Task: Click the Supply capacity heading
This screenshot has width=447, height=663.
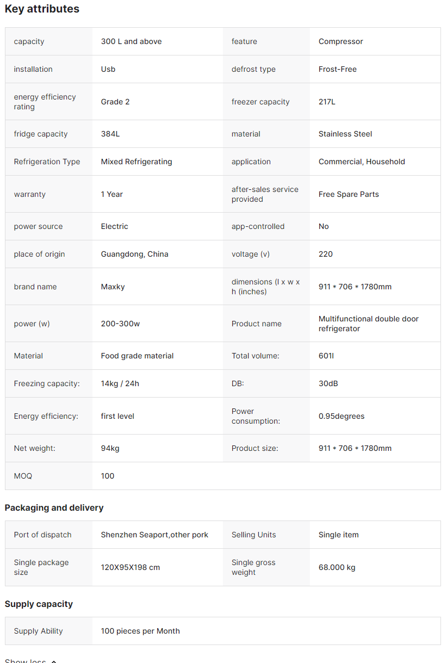Action: pyautogui.click(x=39, y=604)
